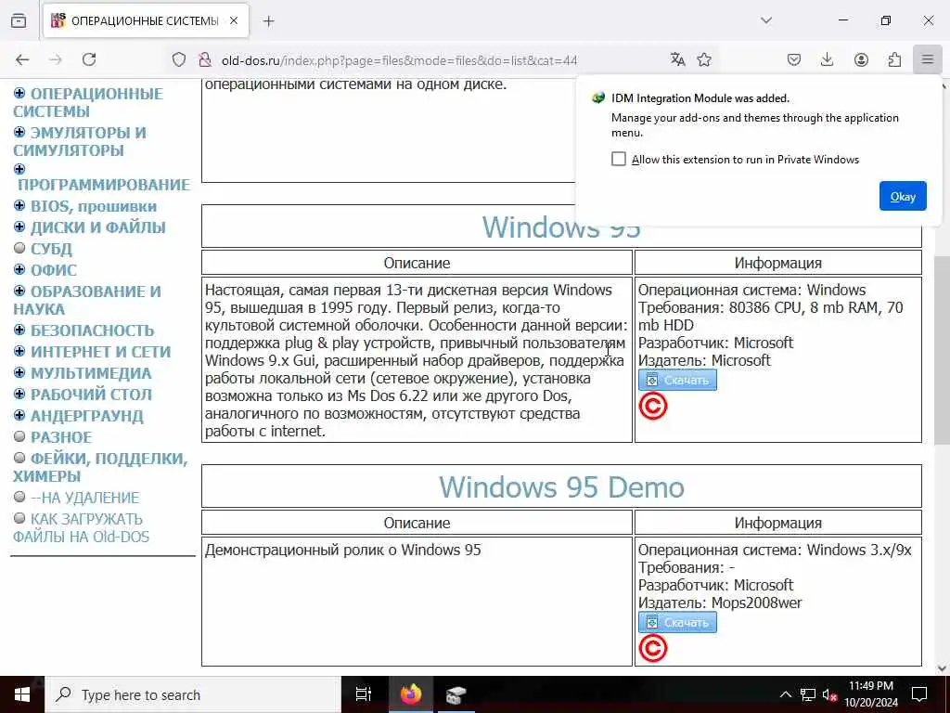Expand ОФИС category plus icon
950x713 pixels.
(x=19, y=269)
